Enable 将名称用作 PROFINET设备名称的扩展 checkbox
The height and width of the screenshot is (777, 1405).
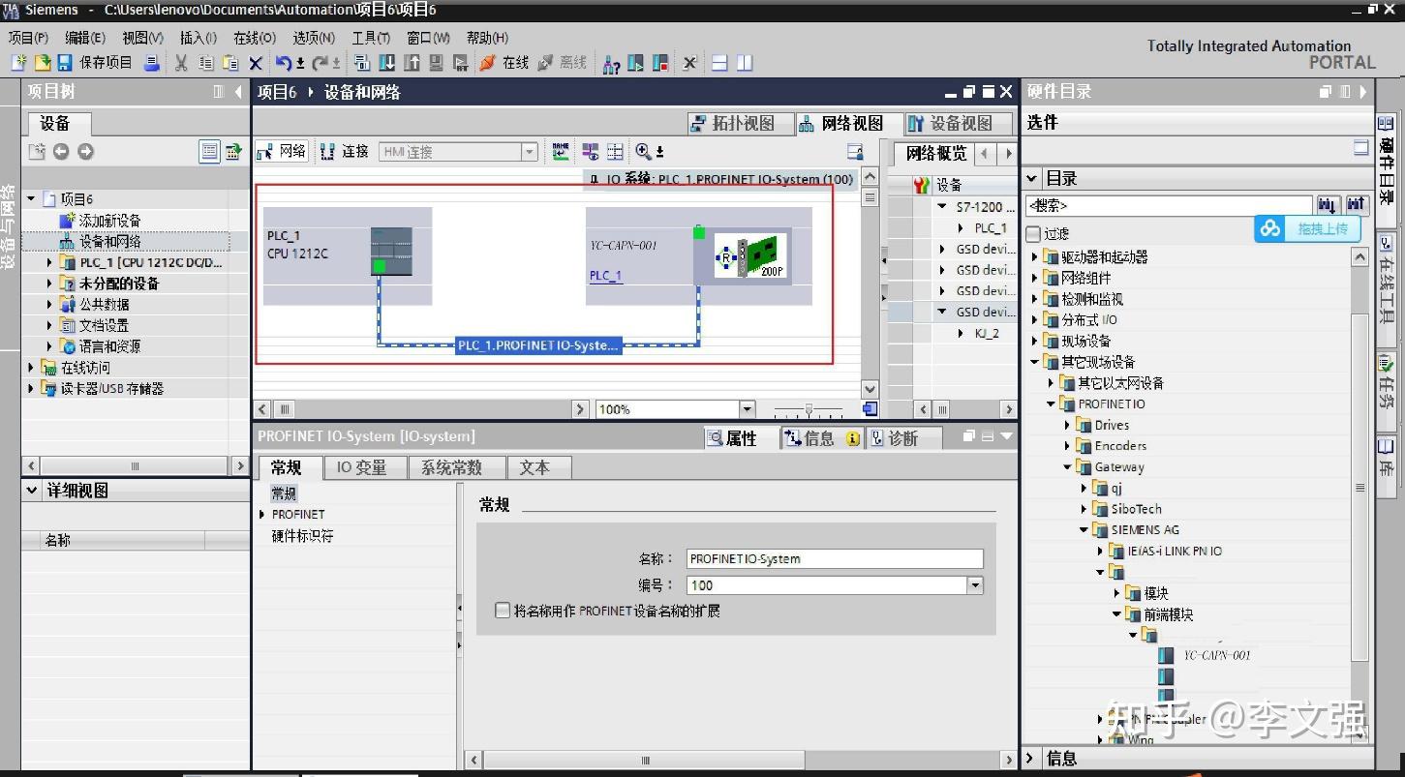(x=503, y=611)
